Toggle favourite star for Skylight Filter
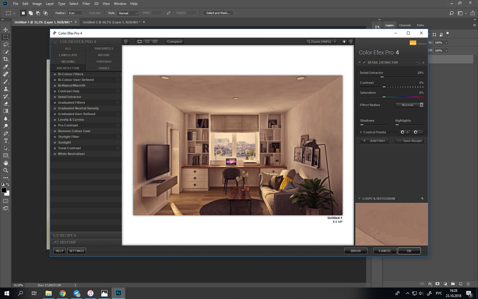478x299 pixels. (x=55, y=137)
